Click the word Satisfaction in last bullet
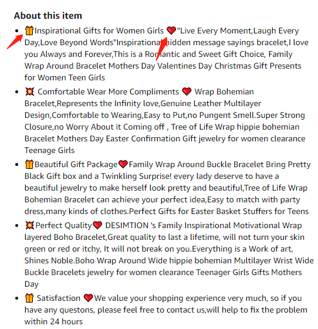Image resolution: width=318 pixels, height=329 pixels. pyautogui.click(x=59, y=298)
